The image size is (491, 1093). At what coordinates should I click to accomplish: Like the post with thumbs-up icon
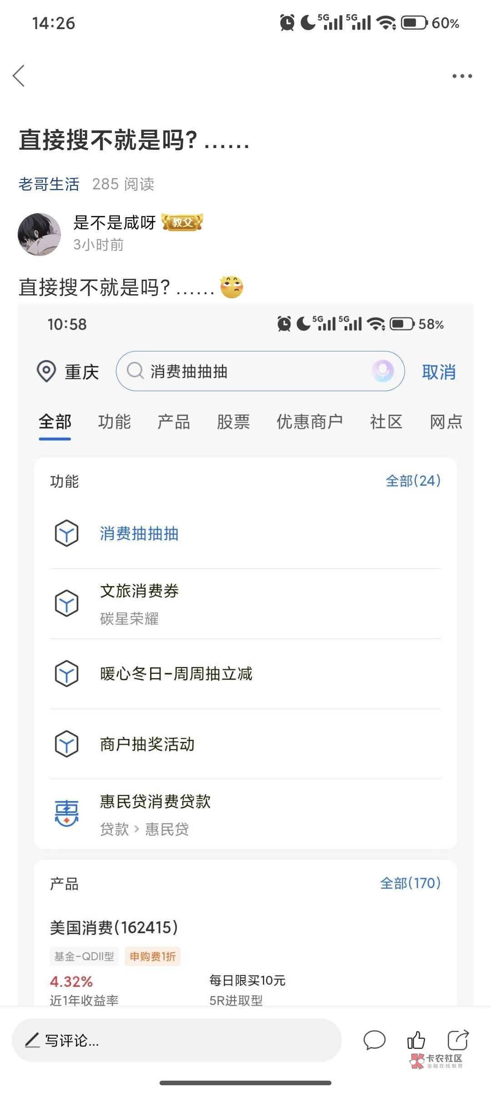click(416, 1040)
